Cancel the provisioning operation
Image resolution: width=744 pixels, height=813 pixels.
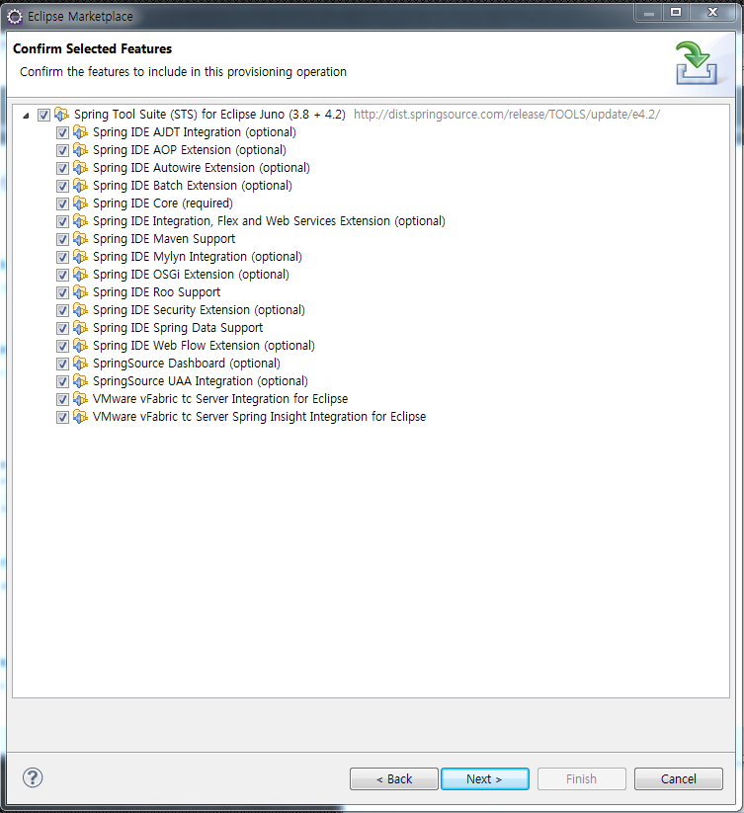click(678, 778)
